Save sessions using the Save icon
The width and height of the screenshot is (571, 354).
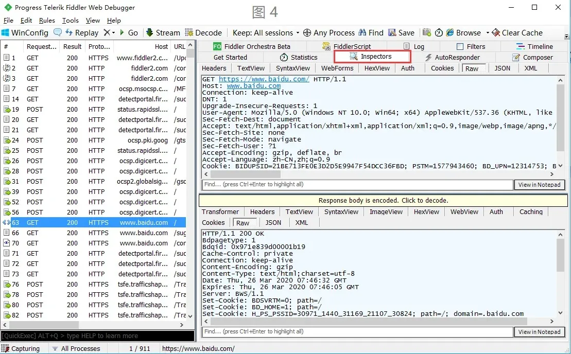[392, 32]
